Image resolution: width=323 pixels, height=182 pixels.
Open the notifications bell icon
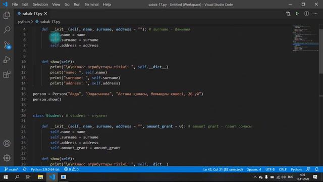(316, 169)
